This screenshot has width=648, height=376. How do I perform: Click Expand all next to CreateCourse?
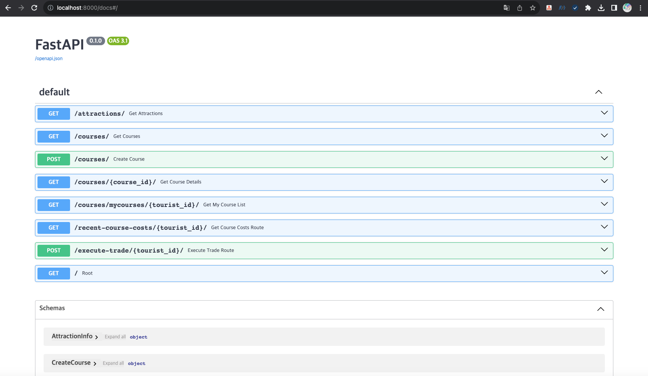tap(113, 363)
